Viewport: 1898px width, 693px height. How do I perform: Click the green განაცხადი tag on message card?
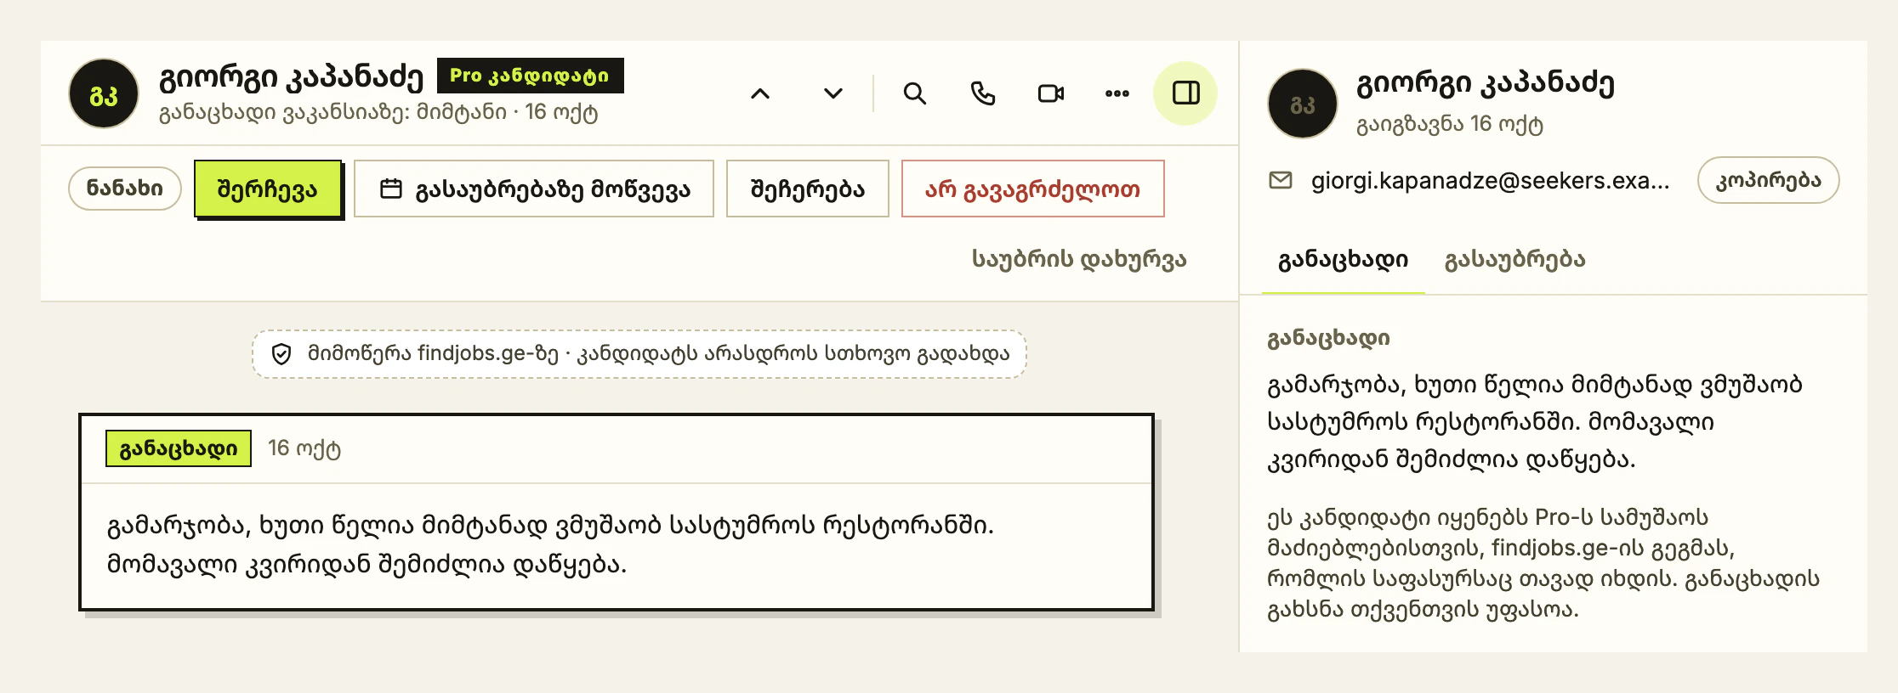[179, 448]
